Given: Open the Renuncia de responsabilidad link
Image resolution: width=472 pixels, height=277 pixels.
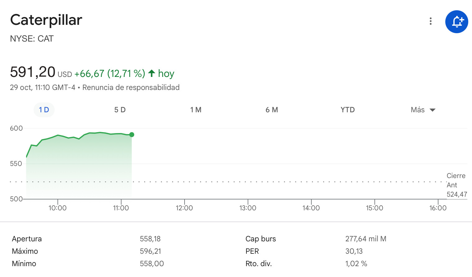Looking at the screenshot, I should [x=131, y=87].
